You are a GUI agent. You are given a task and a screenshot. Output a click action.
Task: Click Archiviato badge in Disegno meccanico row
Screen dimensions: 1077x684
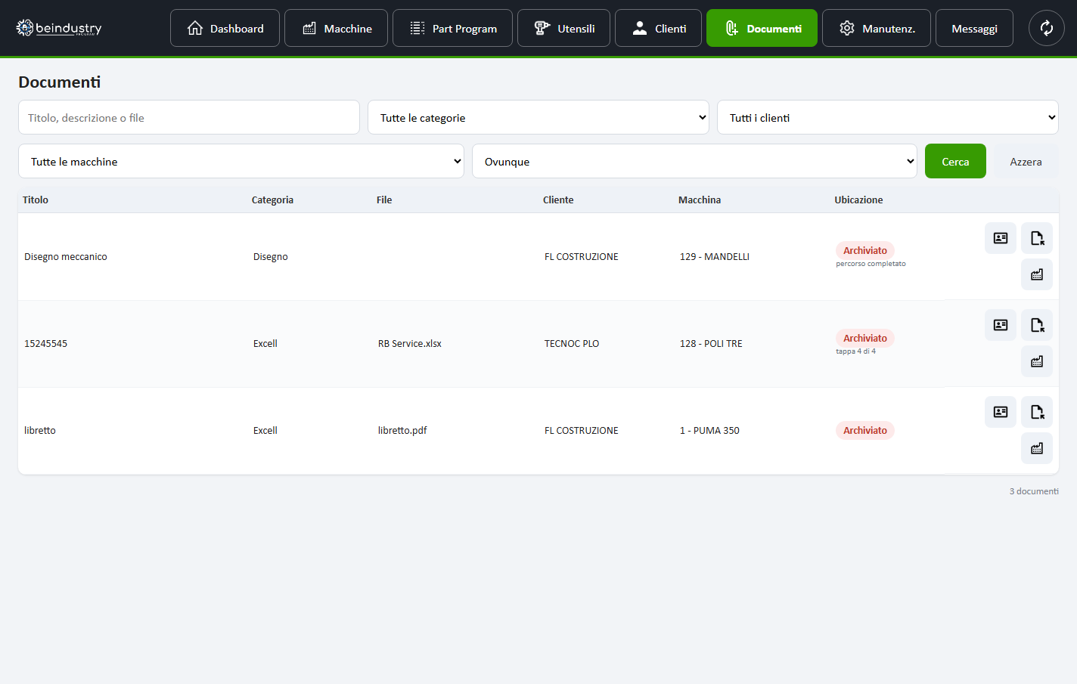click(865, 250)
